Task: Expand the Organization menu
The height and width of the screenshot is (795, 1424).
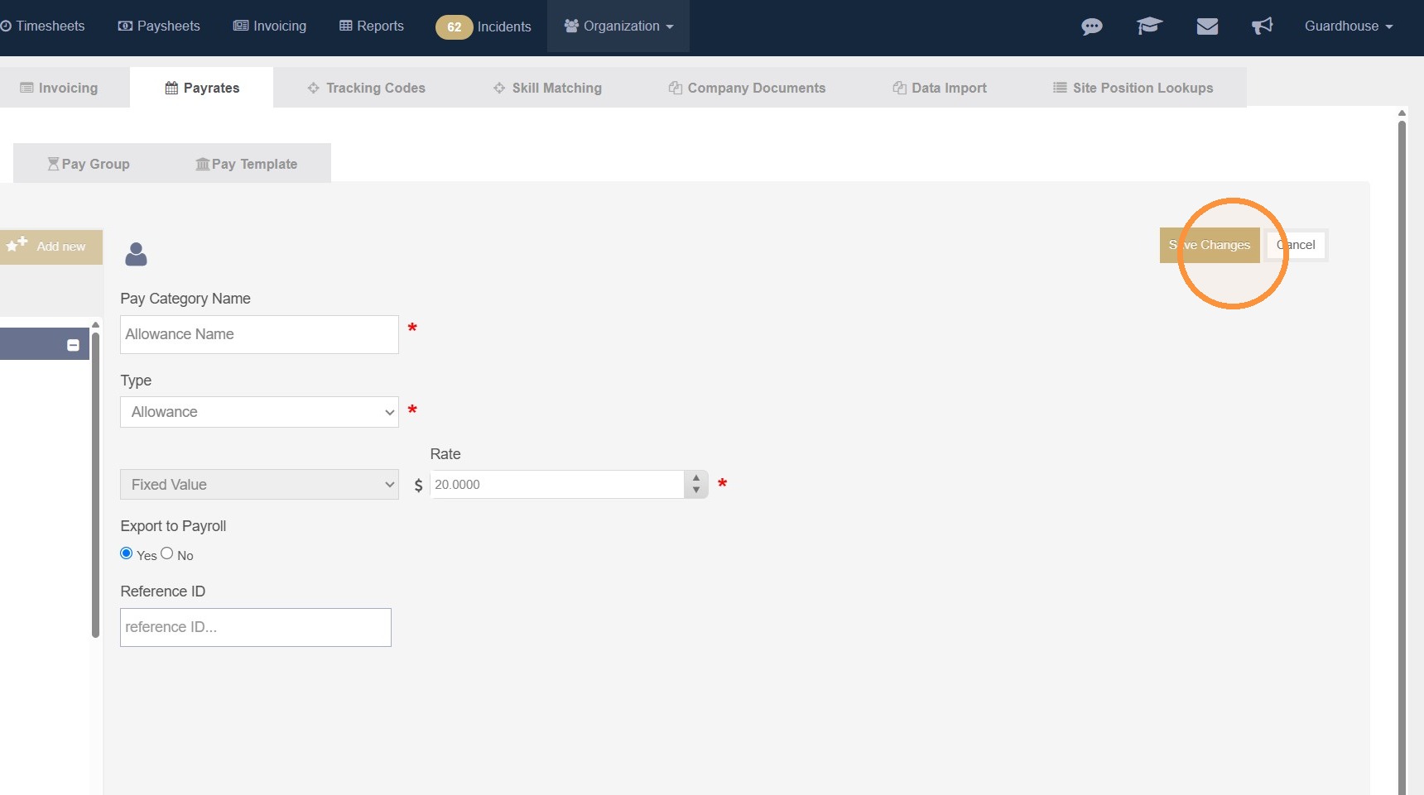Action: (618, 26)
